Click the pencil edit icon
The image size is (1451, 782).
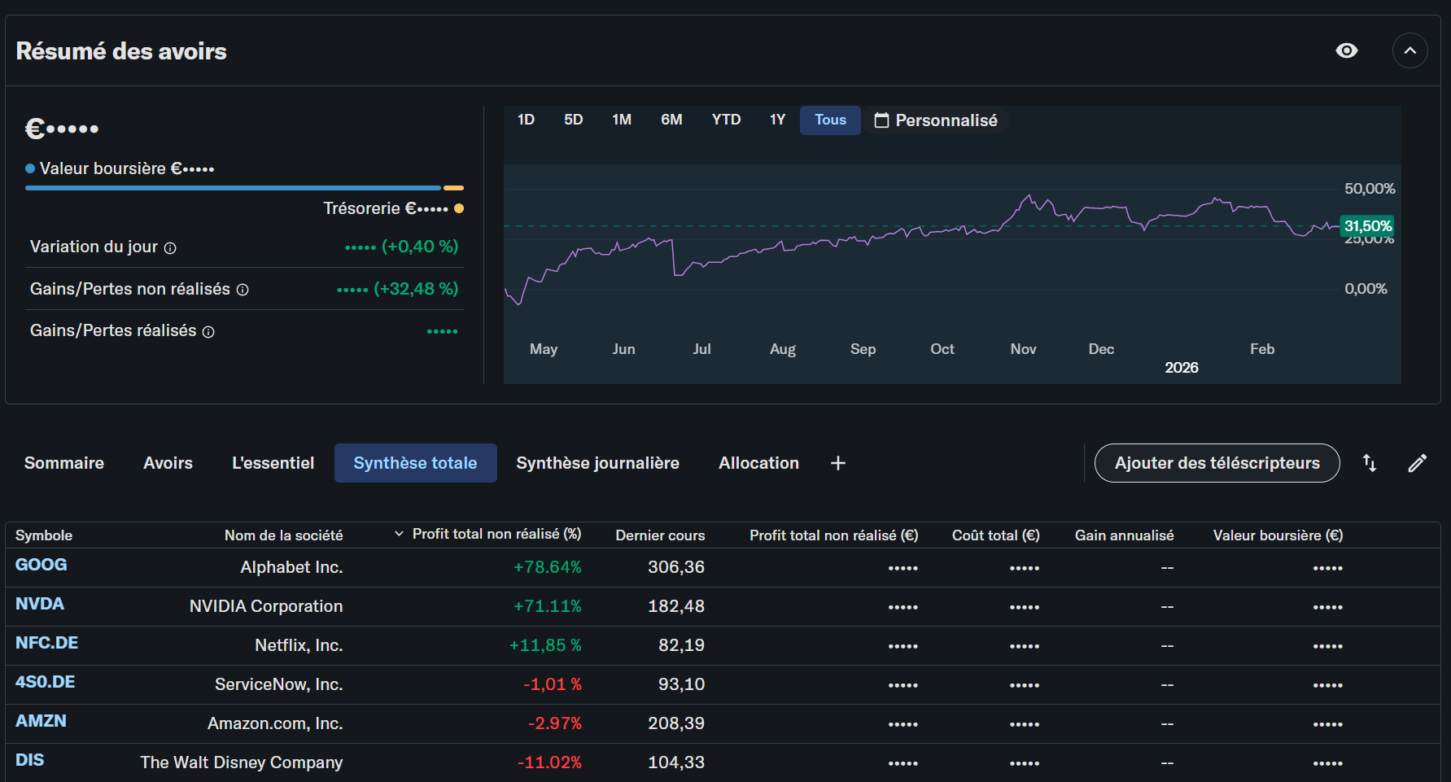[1417, 463]
